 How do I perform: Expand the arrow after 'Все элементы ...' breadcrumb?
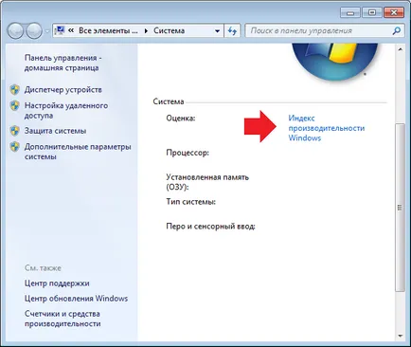tap(146, 30)
